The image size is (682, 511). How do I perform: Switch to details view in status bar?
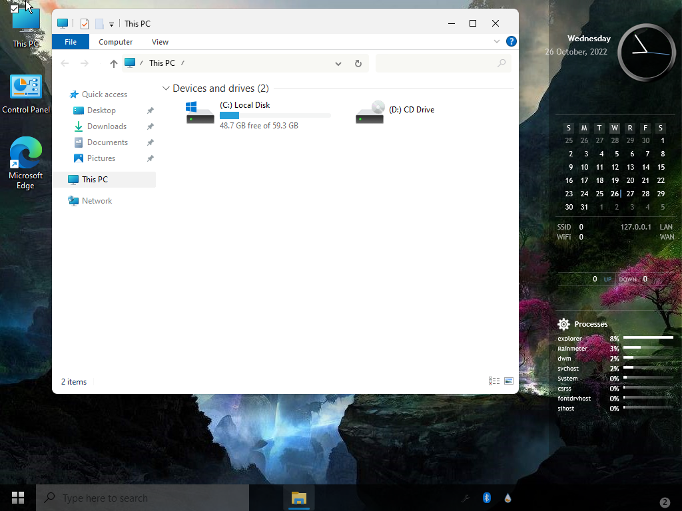pos(494,381)
